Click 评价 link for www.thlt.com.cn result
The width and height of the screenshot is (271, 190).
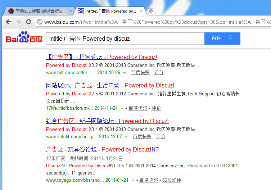tap(159, 73)
